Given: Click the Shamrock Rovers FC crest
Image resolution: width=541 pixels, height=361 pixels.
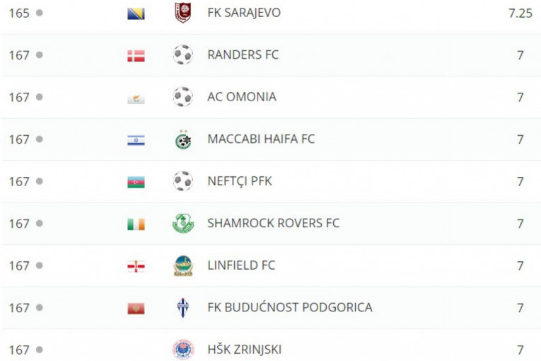Looking at the screenshot, I should pos(182,224).
